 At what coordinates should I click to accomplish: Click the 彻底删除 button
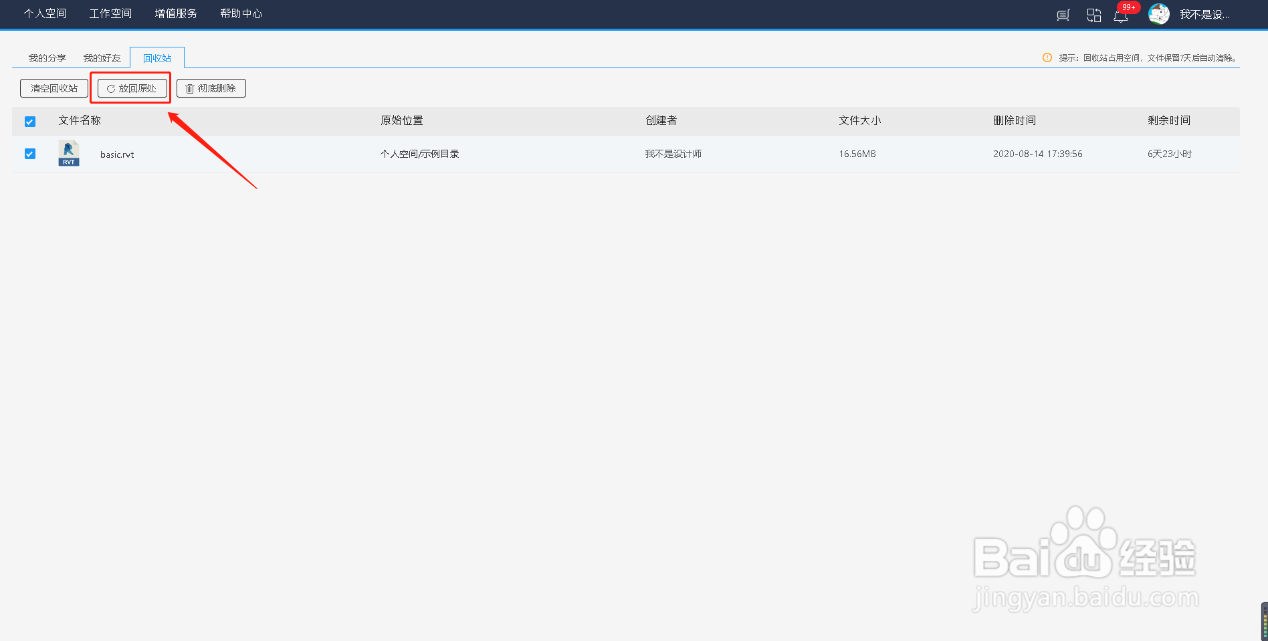[211, 88]
